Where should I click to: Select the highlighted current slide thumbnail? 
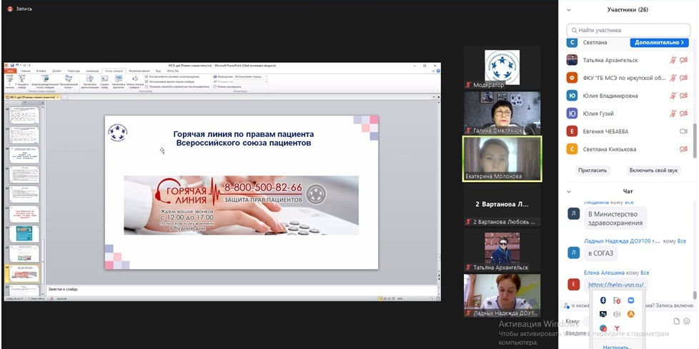tap(24, 273)
